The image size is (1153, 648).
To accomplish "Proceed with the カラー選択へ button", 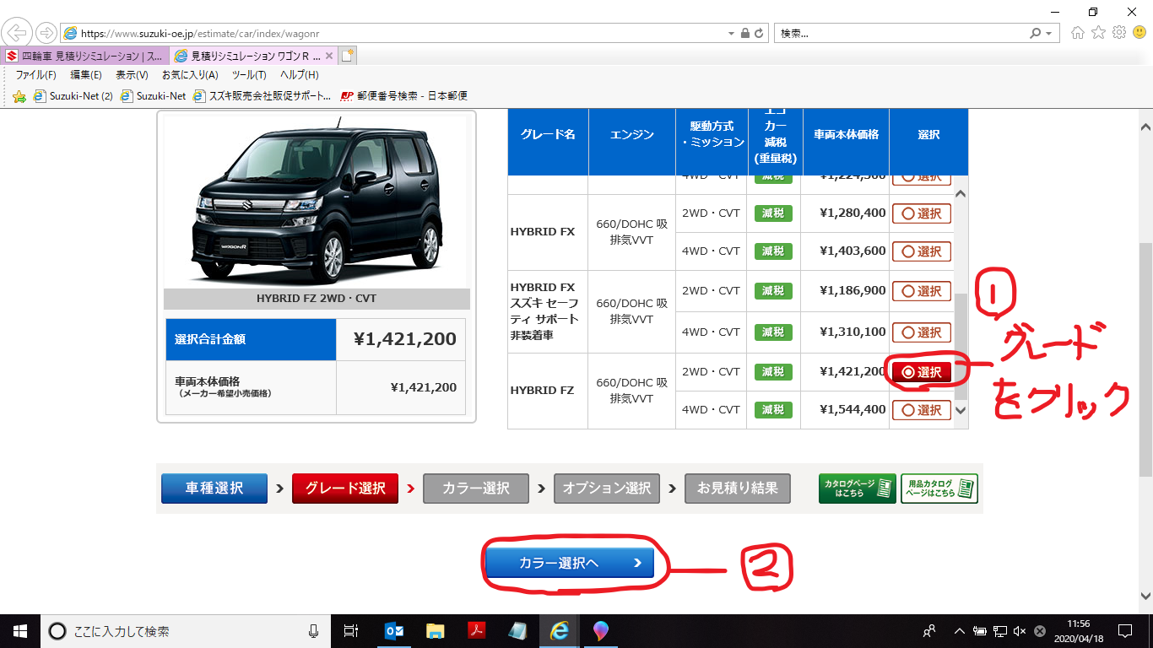I will click(570, 563).
